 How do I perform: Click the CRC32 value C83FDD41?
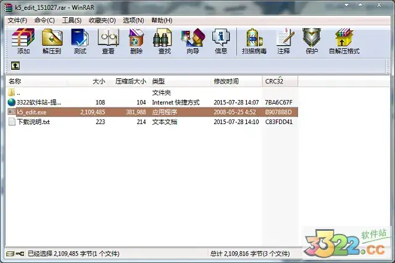pyautogui.click(x=279, y=122)
